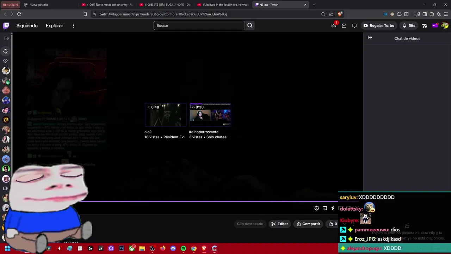The height and width of the screenshot is (254, 451).
Task: Open the Brave Leo AI sparkle icon
Action: coord(439,14)
